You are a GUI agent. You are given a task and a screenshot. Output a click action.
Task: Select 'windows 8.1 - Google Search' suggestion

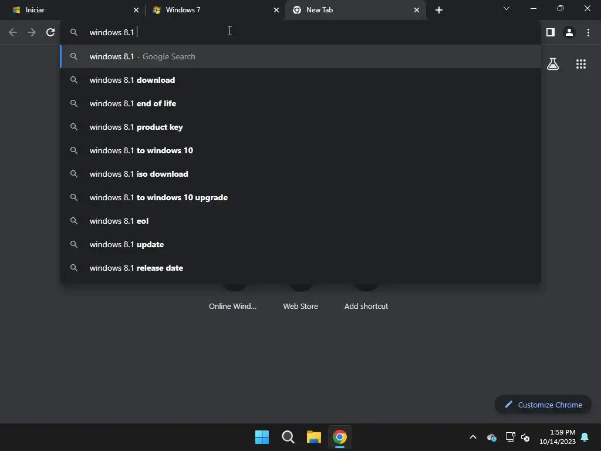pyautogui.click(x=301, y=56)
